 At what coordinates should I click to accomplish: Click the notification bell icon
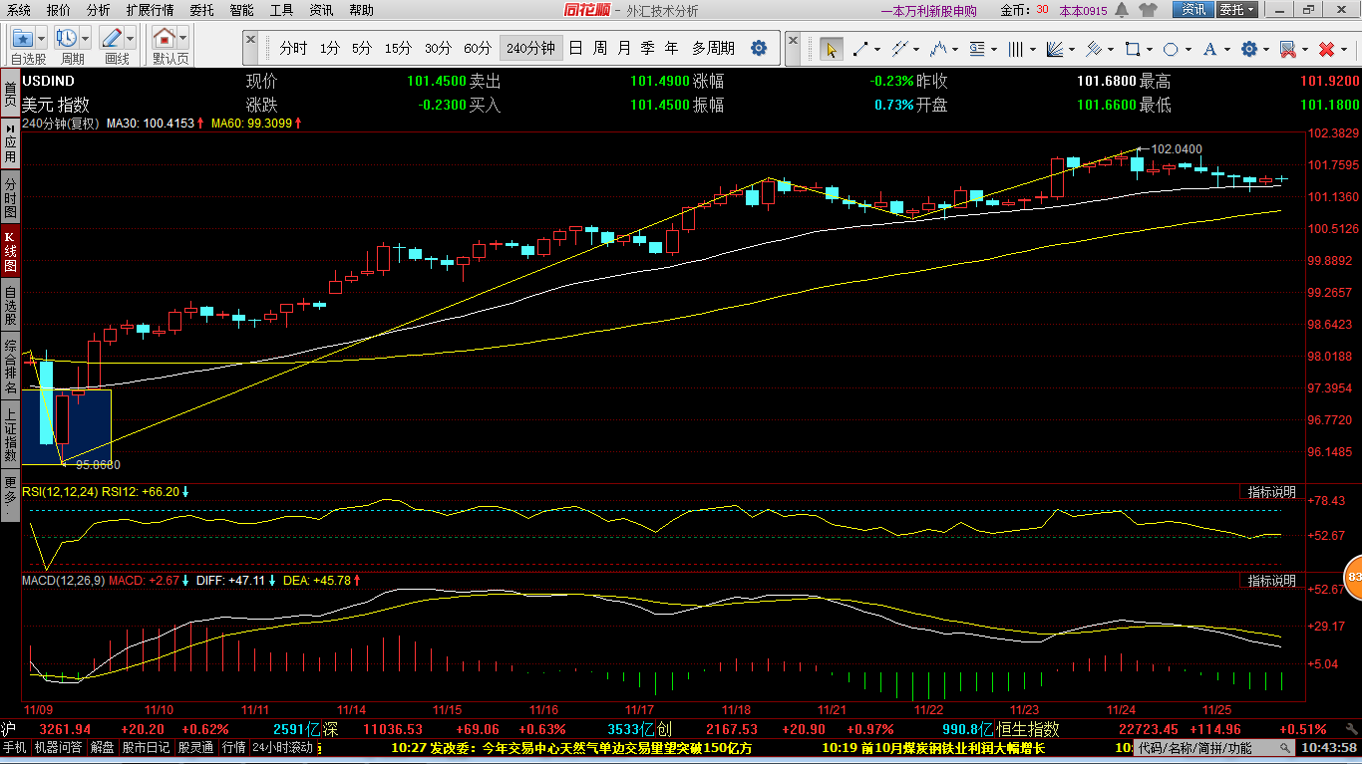pyautogui.click(x=1122, y=10)
